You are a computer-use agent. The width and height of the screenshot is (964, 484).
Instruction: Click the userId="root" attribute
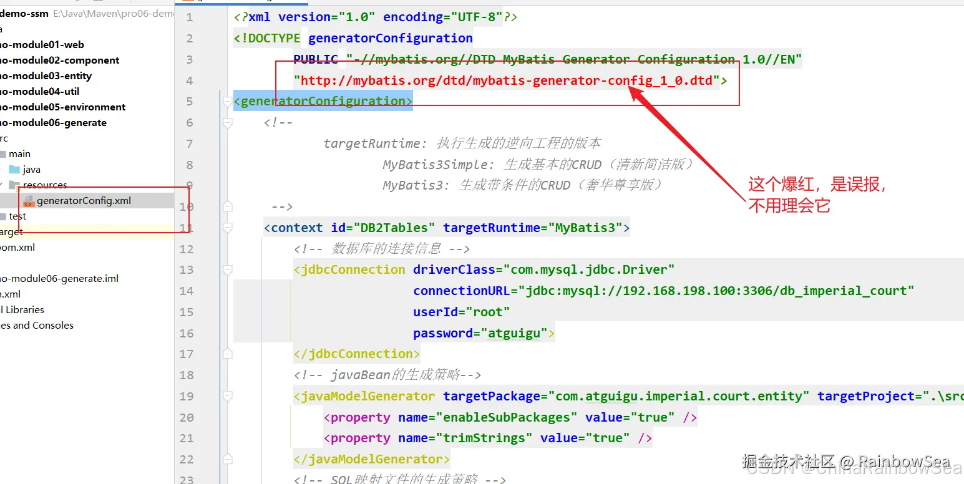[462, 312]
